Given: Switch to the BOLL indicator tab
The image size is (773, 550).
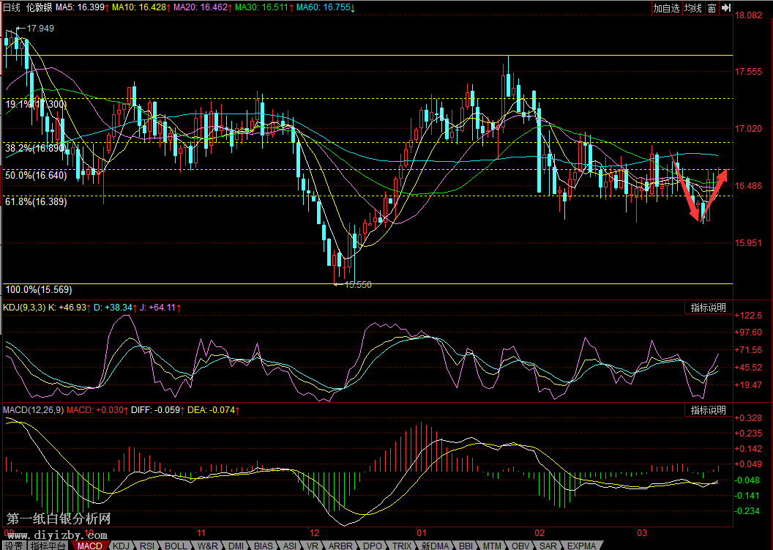Looking at the screenshot, I should pos(176,546).
